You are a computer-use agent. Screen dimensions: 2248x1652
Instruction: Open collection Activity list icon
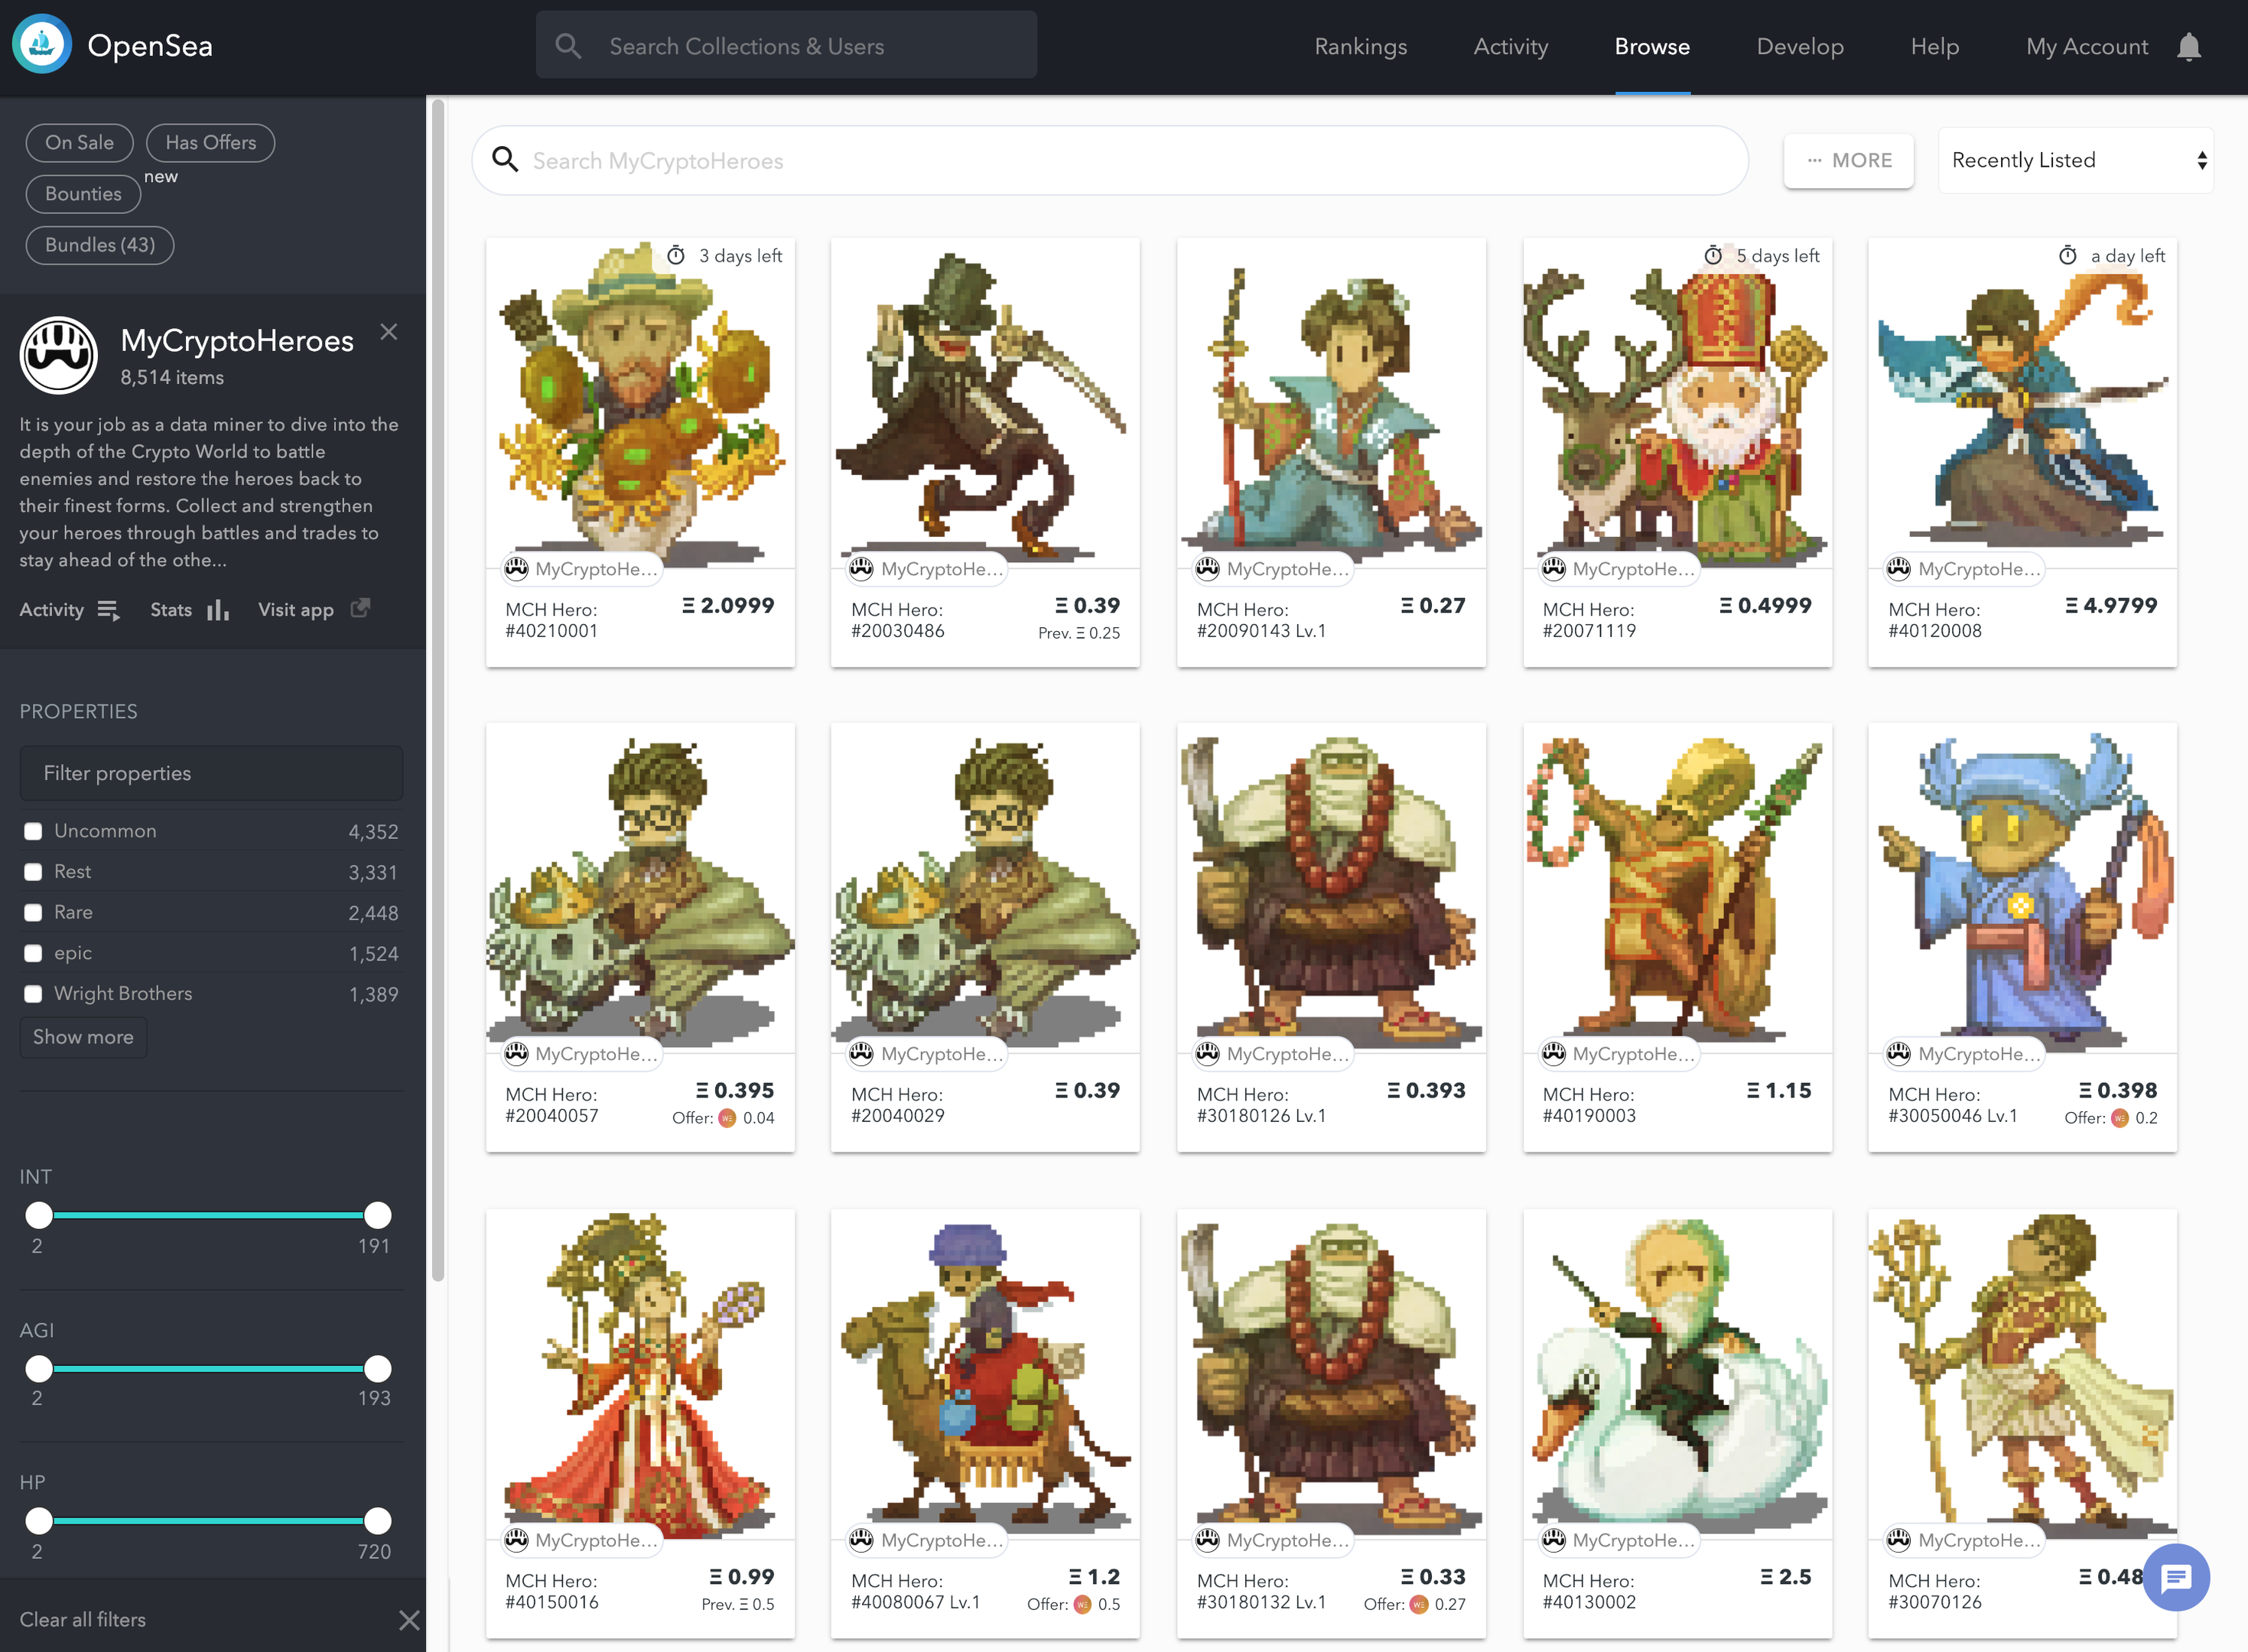tap(109, 610)
